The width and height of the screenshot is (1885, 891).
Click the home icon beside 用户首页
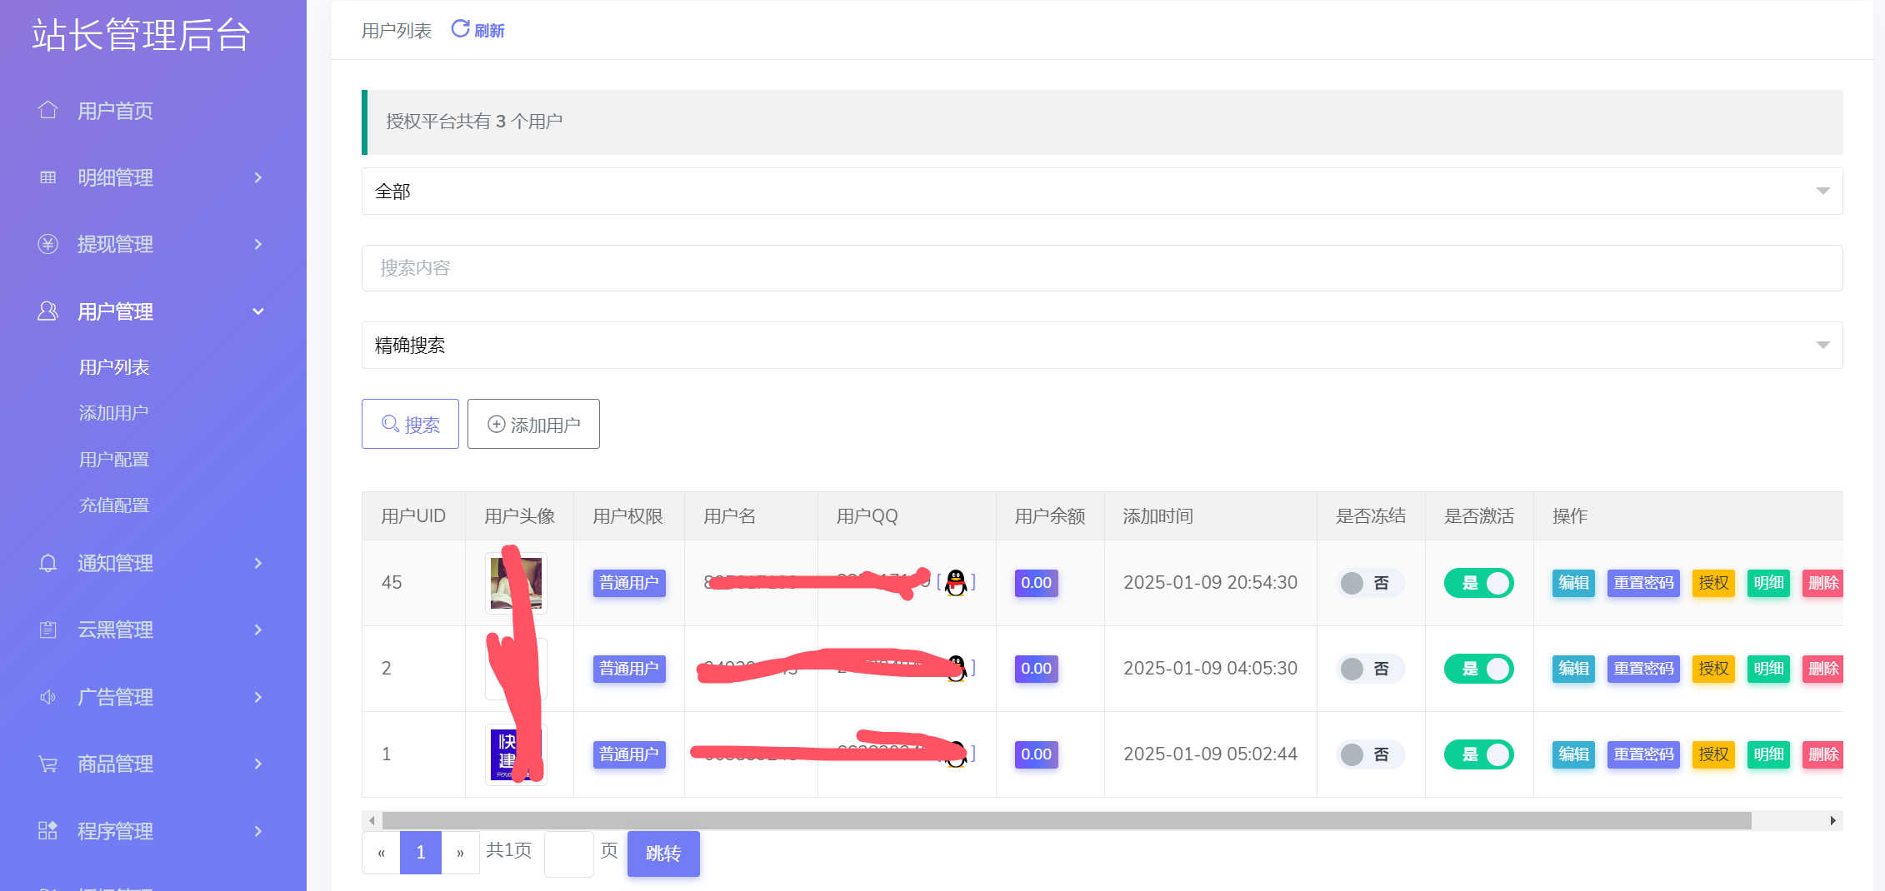click(48, 110)
